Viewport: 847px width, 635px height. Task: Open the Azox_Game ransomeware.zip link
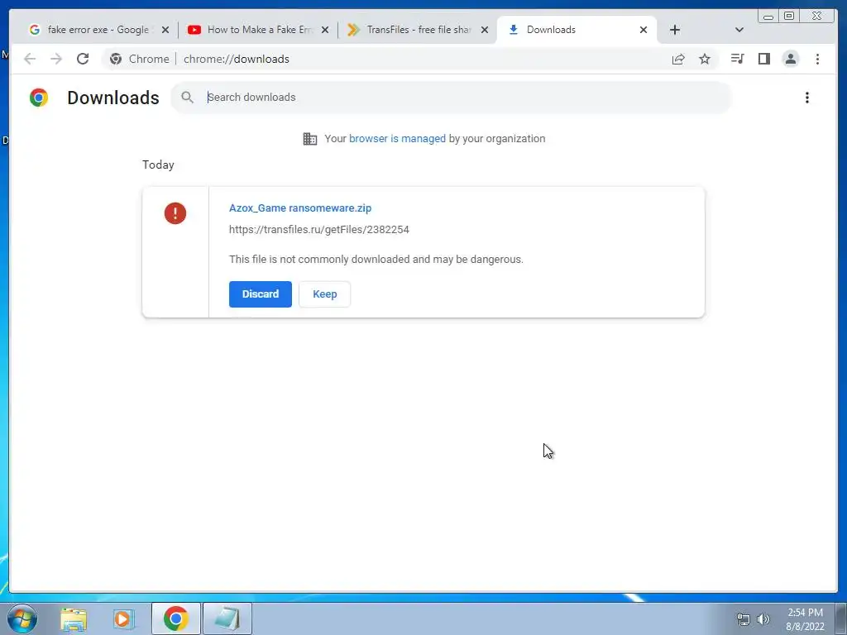click(x=300, y=208)
